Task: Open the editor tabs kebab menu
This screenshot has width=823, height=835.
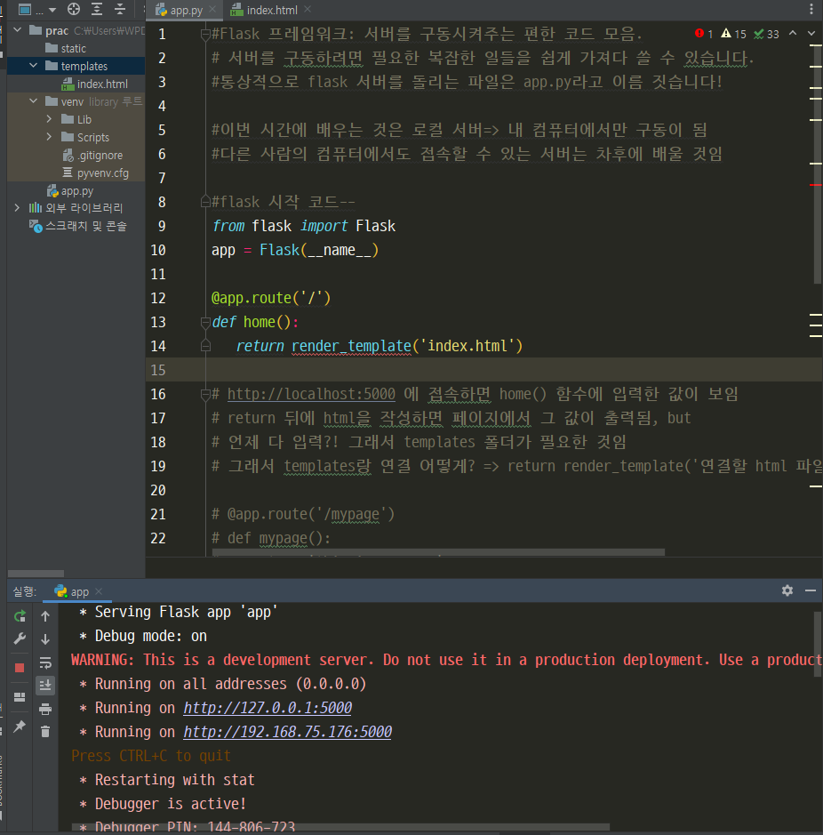Action: tap(811, 9)
